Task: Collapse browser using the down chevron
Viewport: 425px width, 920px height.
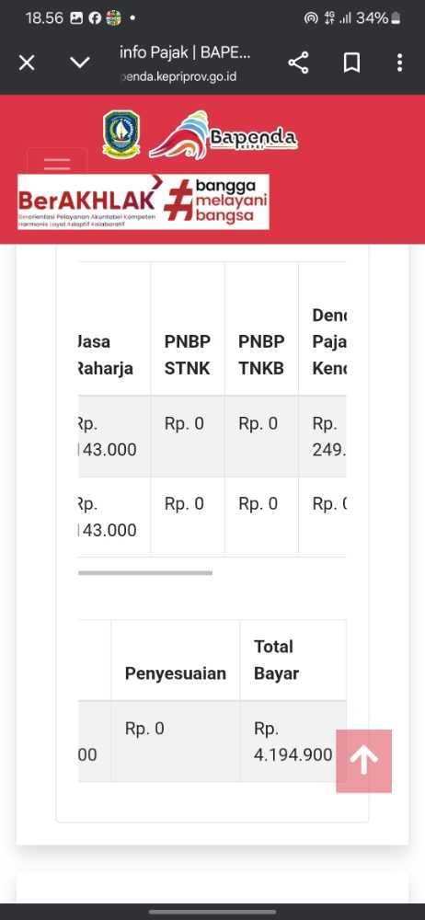Action: [80, 63]
